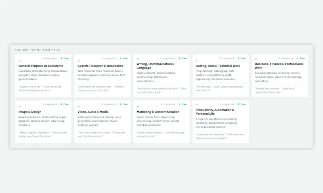Click the 'Questions, brainstorming, explanations' description
The height and width of the screenshot is (193, 323).
(43, 75)
